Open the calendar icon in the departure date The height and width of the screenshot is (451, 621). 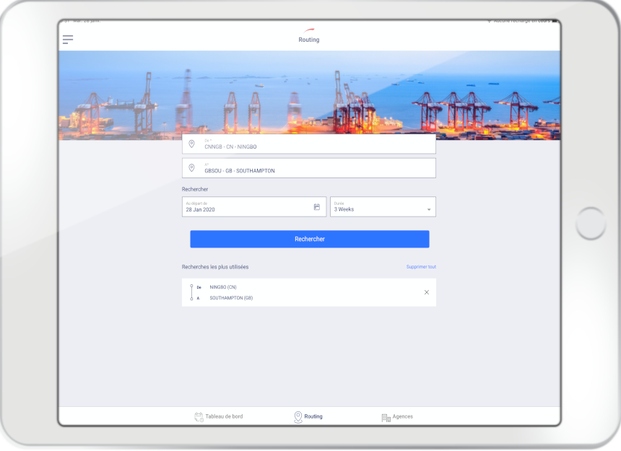[316, 207]
